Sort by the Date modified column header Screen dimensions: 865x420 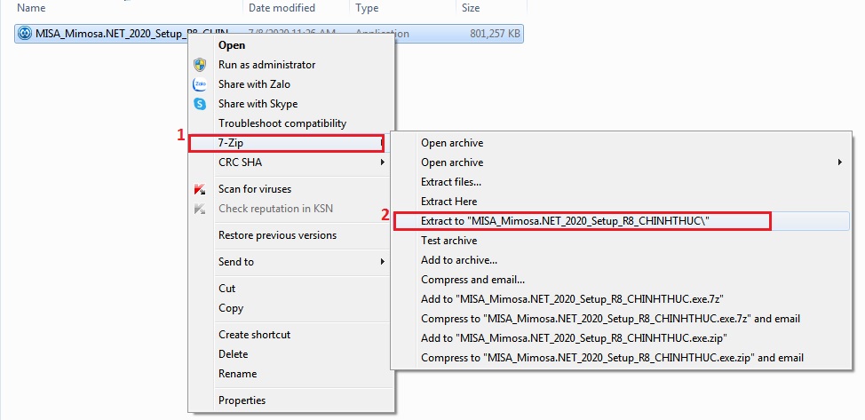pos(282,8)
